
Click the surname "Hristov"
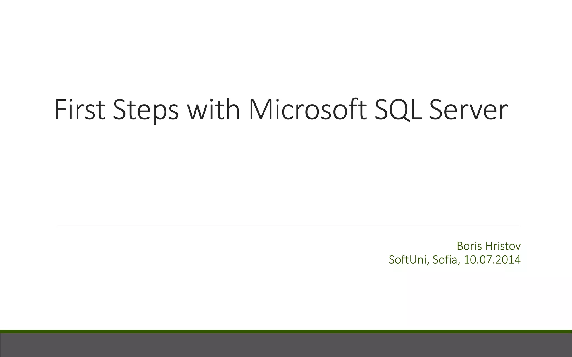pos(503,246)
